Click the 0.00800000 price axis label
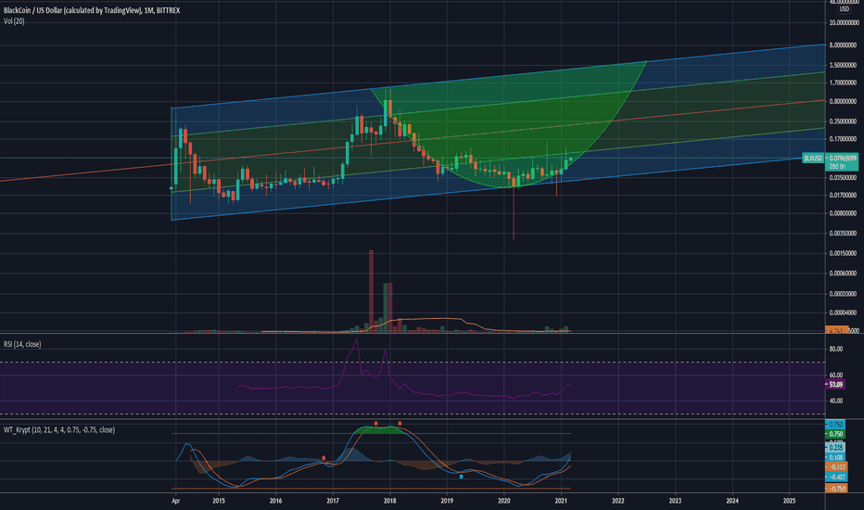The width and height of the screenshot is (864, 510). pyautogui.click(x=844, y=213)
